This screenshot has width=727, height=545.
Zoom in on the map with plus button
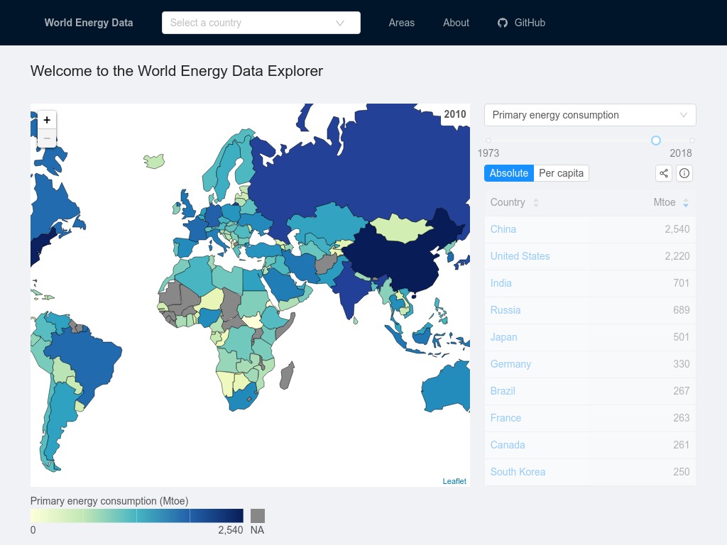point(47,120)
